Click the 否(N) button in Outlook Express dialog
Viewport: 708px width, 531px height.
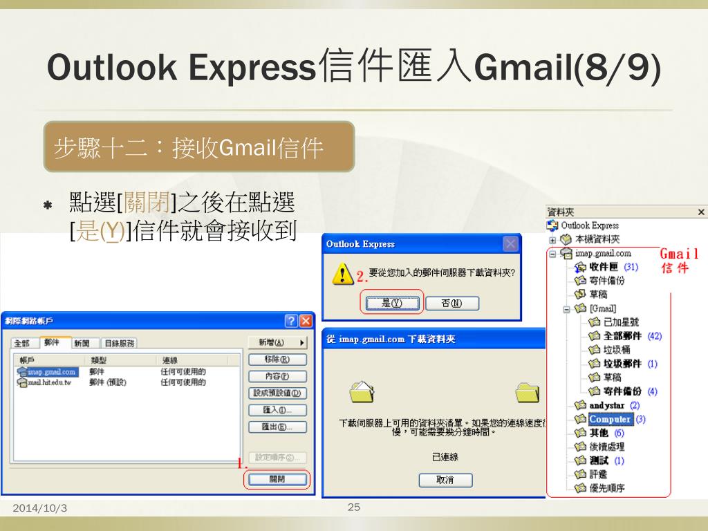pyautogui.click(x=451, y=303)
